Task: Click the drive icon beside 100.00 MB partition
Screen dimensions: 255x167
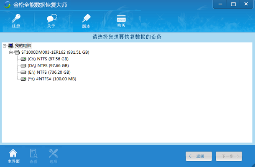Action: tap(23, 79)
